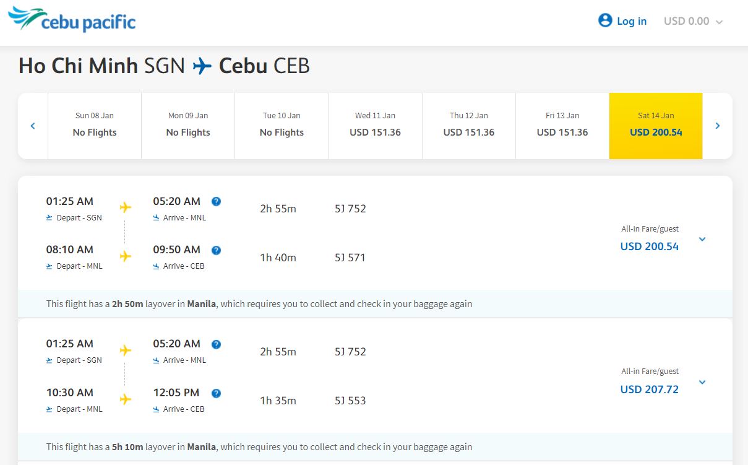Image resolution: width=748 pixels, height=465 pixels.
Task: Click help icon beside 05:20 AM first flight
Action: (x=216, y=201)
